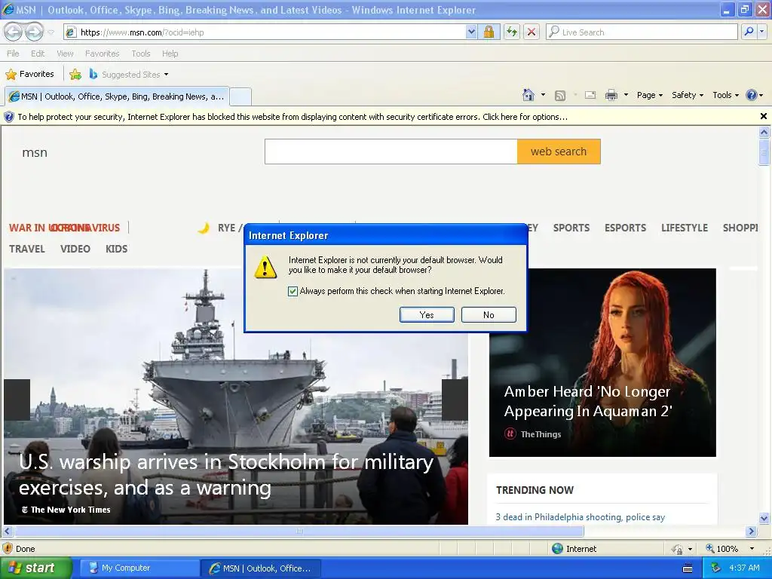Open the LIFESTYLE navigation link
This screenshot has width=772, height=579.
click(x=685, y=228)
